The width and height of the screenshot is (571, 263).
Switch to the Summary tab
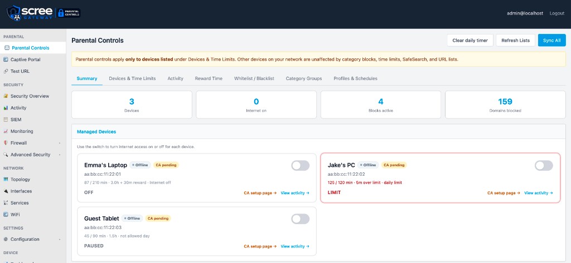[x=87, y=78]
